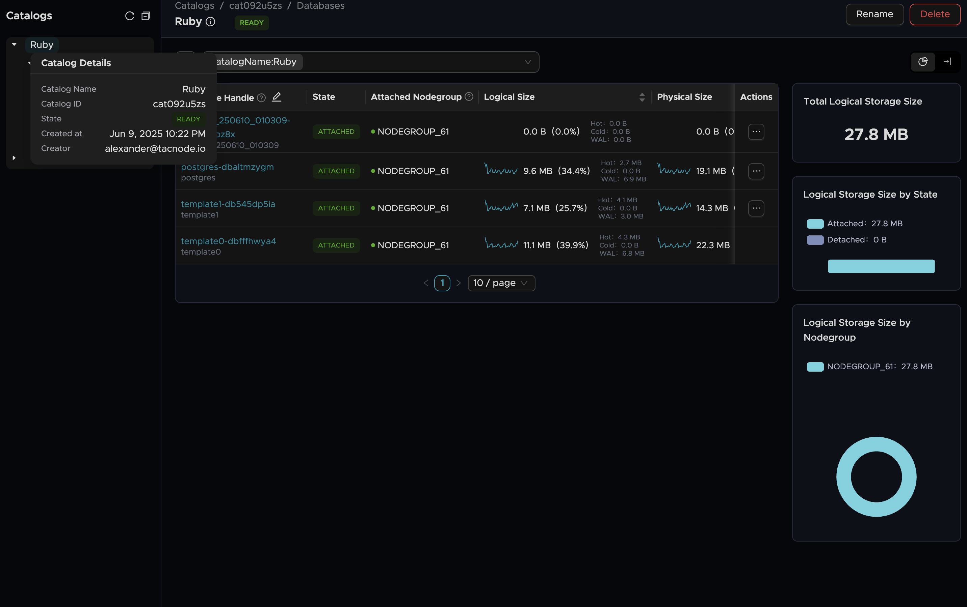Click the edit pencil beside the Handle column
The width and height of the screenshot is (967, 607).
click(x=277, y=97)
